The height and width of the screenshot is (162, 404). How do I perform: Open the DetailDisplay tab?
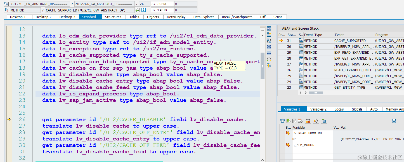point(176,17)
